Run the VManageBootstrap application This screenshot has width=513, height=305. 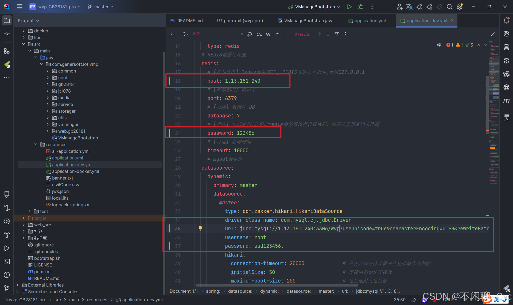349,7
